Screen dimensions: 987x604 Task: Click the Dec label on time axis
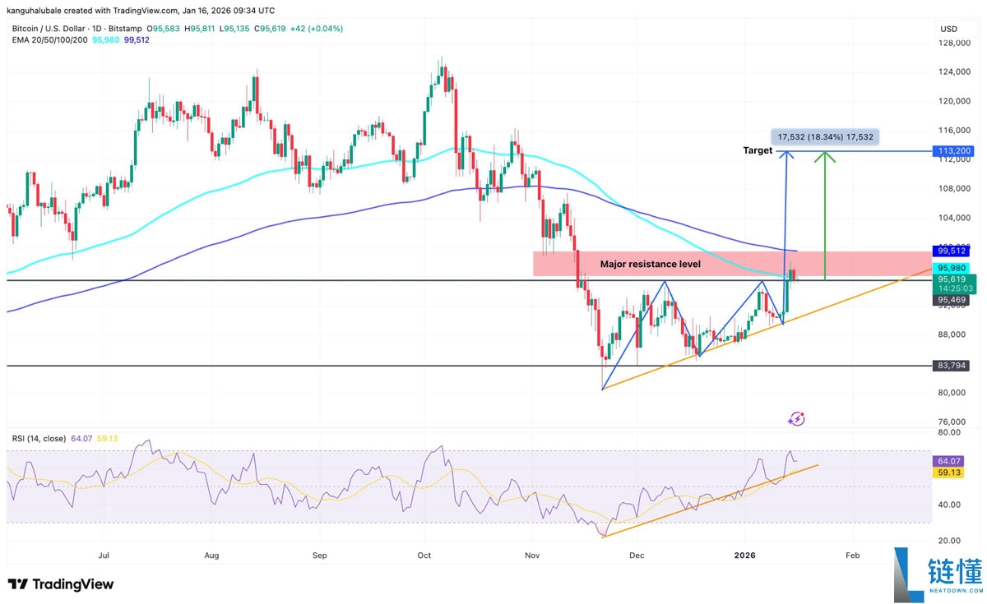[x=637, y=556]
